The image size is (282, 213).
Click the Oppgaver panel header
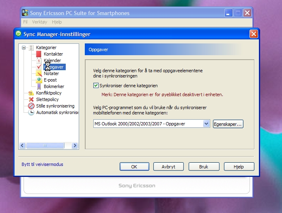coord(170,49)
